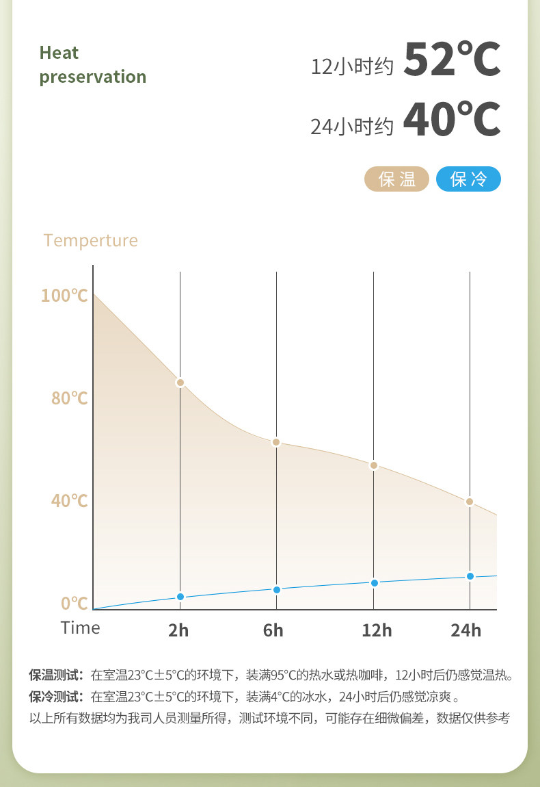Pick the tan heat data point at 24h
The height and width of the screenshot is (787, 540).
[x=470, y=502]
